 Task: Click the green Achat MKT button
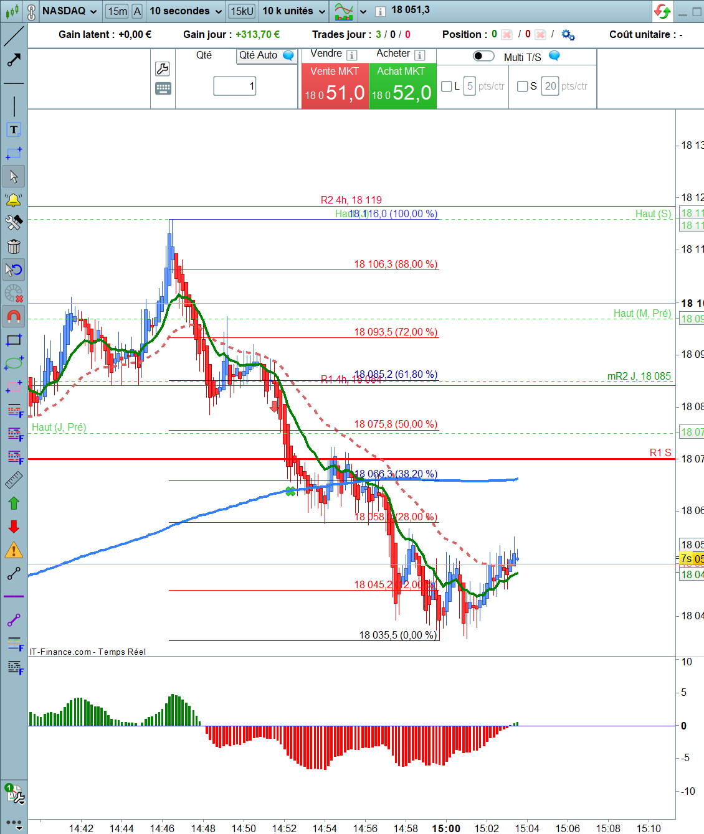click(402, 86)
